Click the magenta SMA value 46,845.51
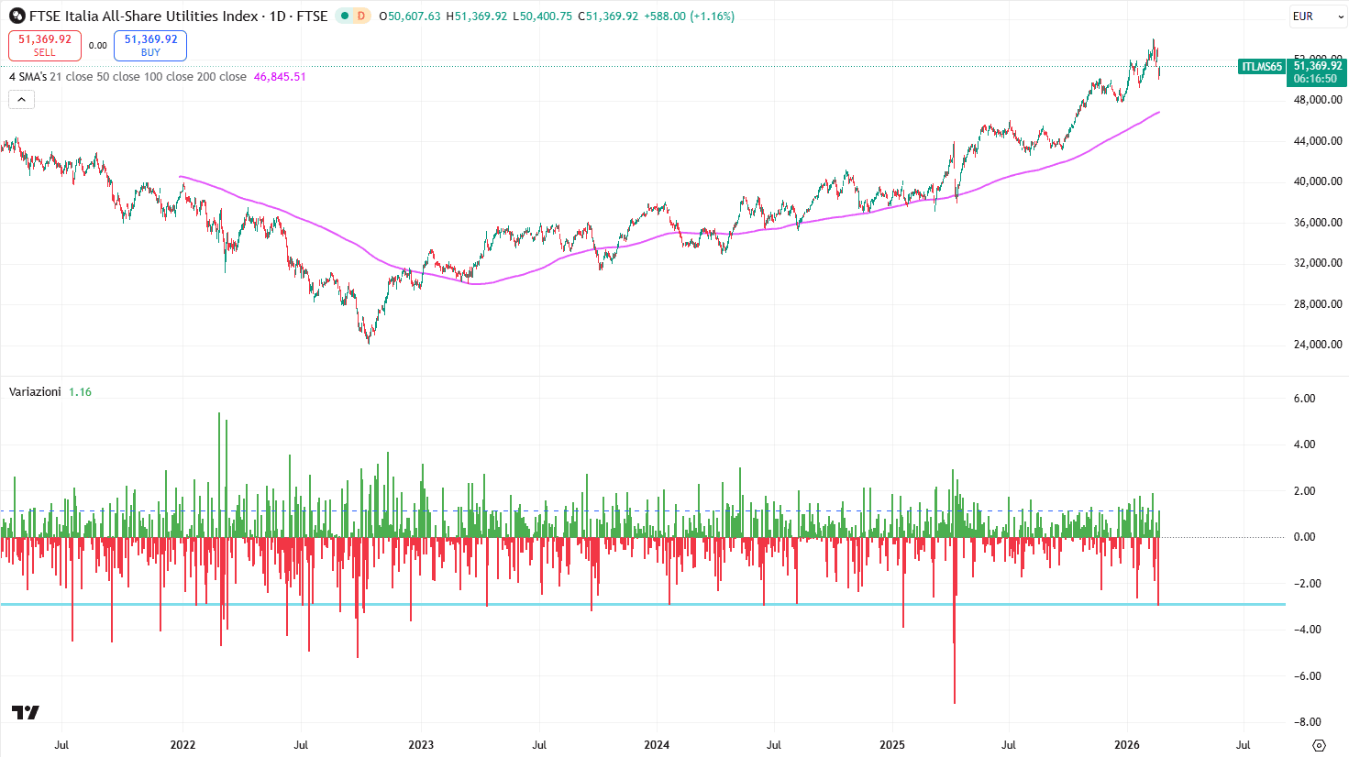1349x757 pixels. pyautogui.click(x=280, y=77)
